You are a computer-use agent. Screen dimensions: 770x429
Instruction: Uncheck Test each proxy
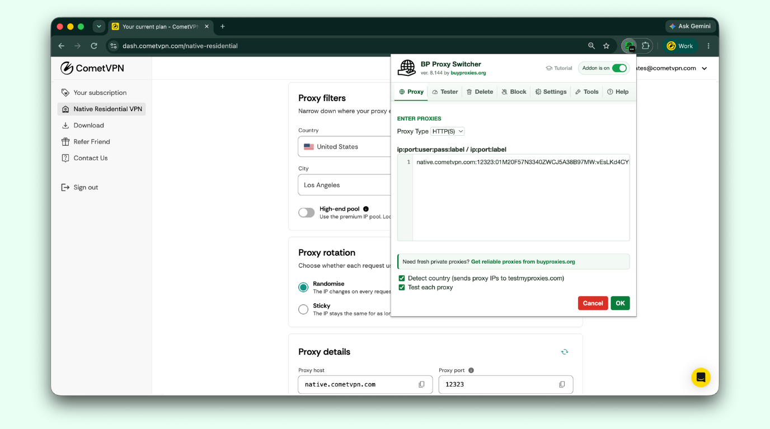point(401,287)
